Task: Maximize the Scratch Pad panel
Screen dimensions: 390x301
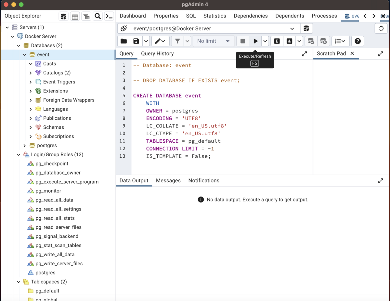Action: pos(381,54)
